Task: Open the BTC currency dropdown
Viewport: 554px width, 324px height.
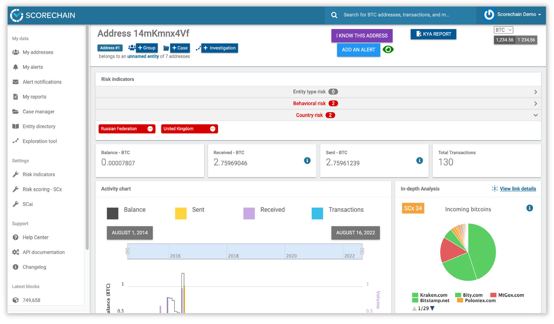Action: coord(503,30)
